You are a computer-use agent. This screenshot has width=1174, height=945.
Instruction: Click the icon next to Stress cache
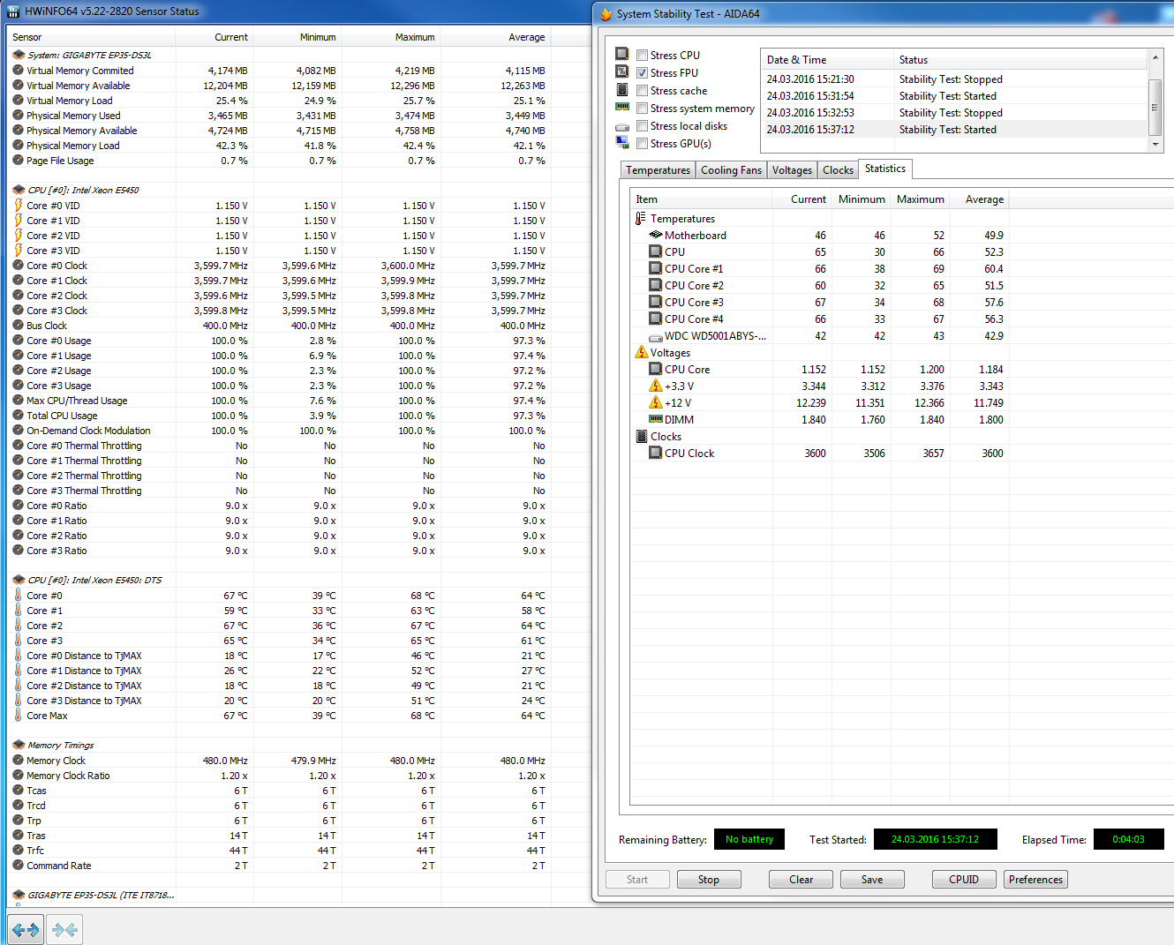(x=622, y=90)
